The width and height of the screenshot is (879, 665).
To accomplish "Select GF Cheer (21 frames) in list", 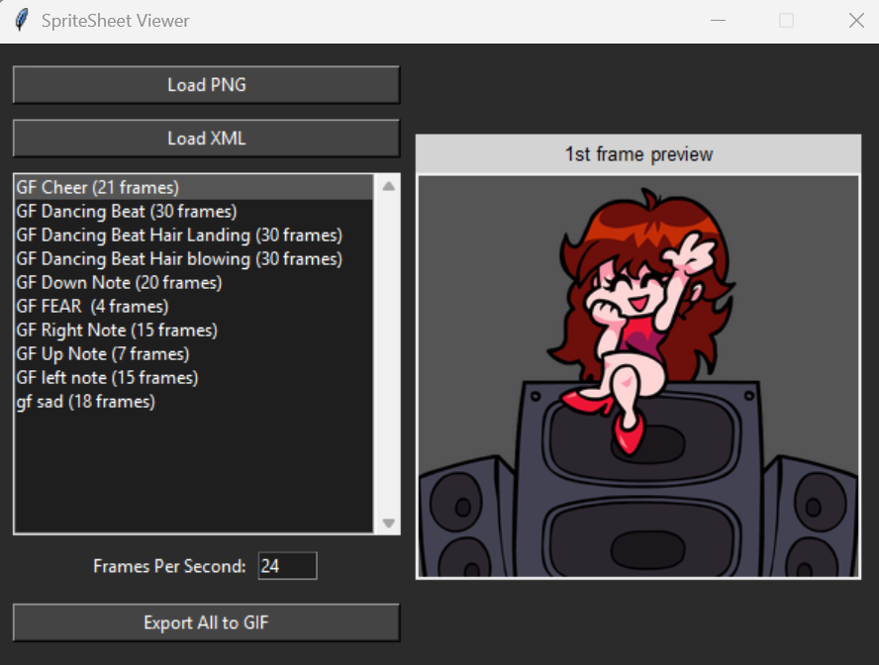I will [x=194, y=187].
